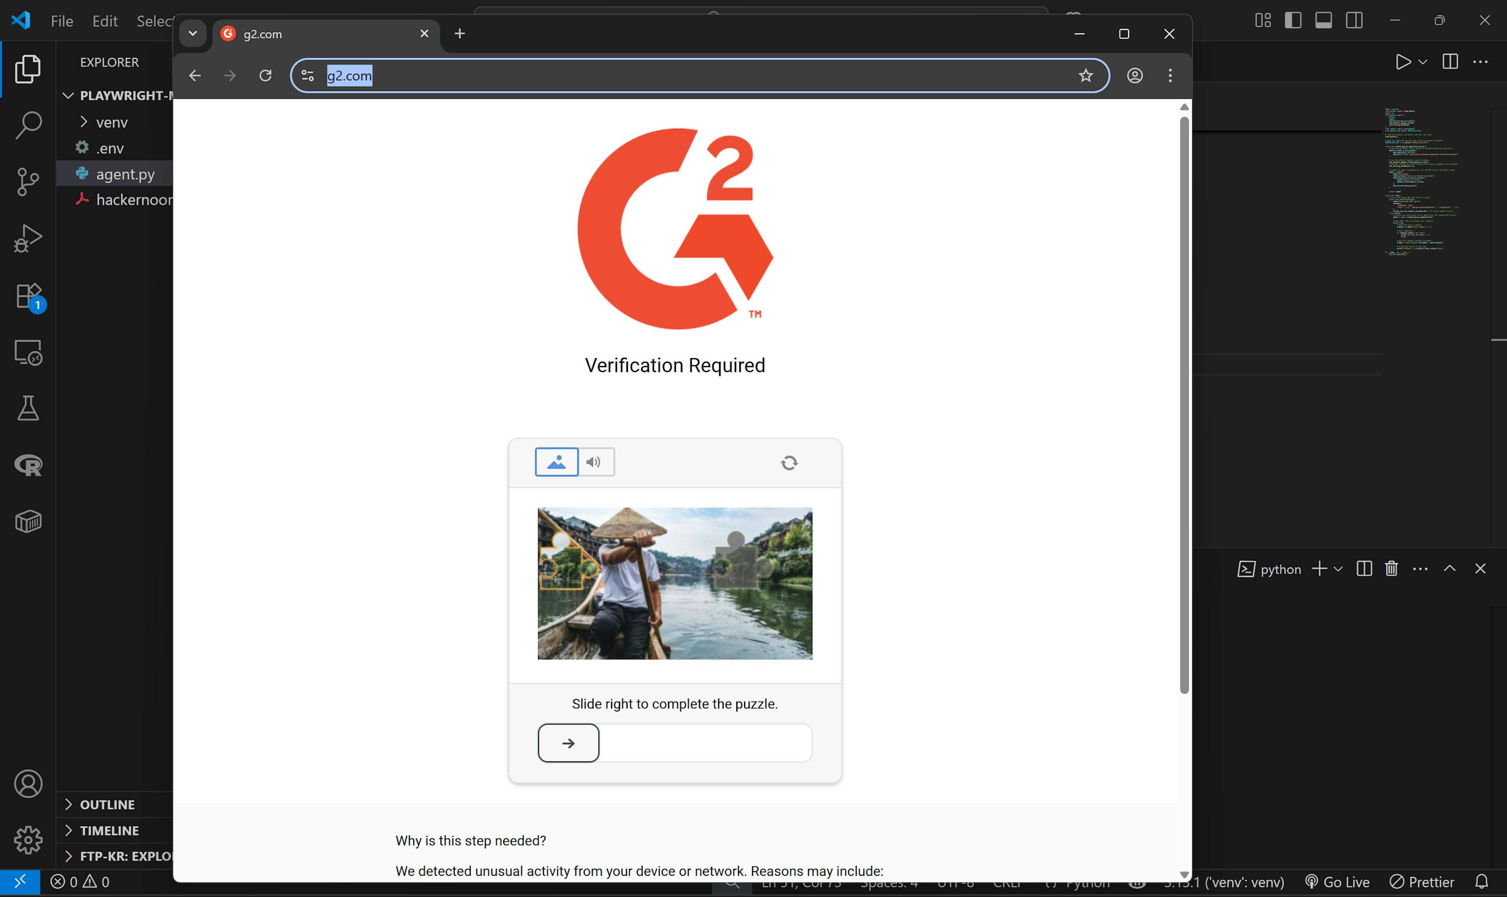Click the g2.com address bar
This screenshot has width=1507, height=897.
click(700, 76)
